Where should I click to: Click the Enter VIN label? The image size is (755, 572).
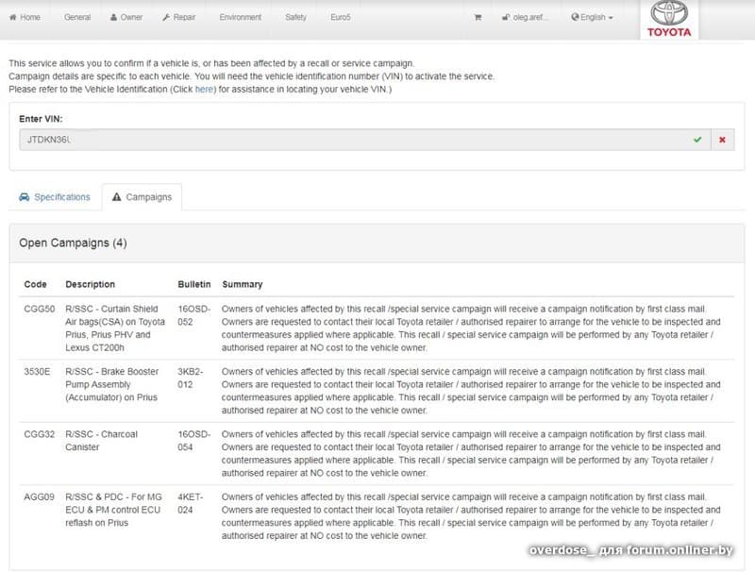click(41, 119)
